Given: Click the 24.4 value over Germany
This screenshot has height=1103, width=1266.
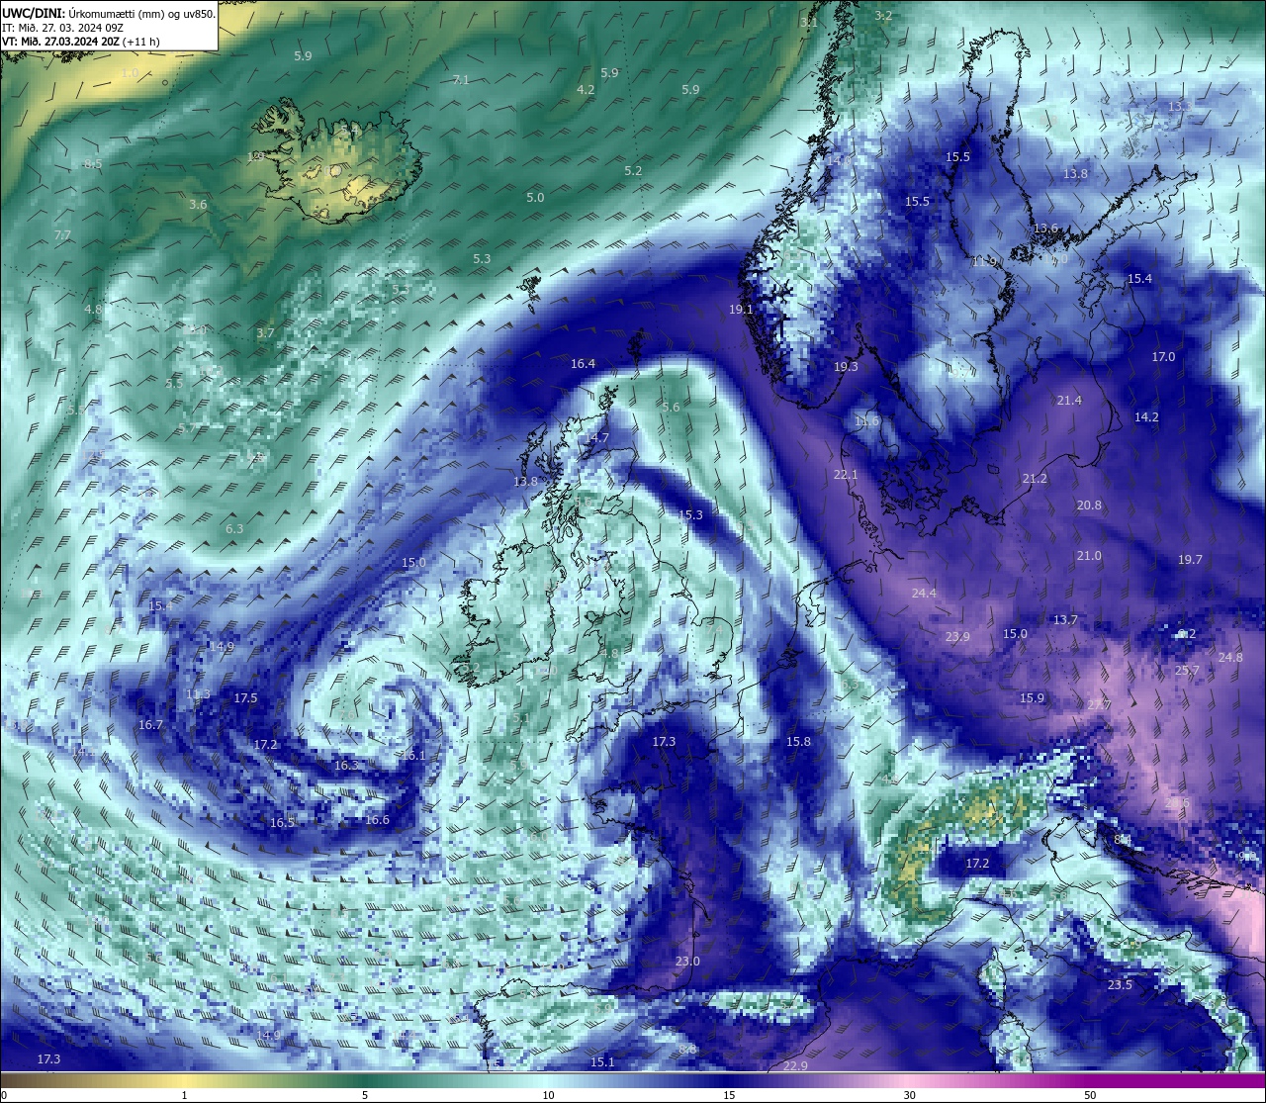Looking at the screenshot, I should (x=924, y=594).
